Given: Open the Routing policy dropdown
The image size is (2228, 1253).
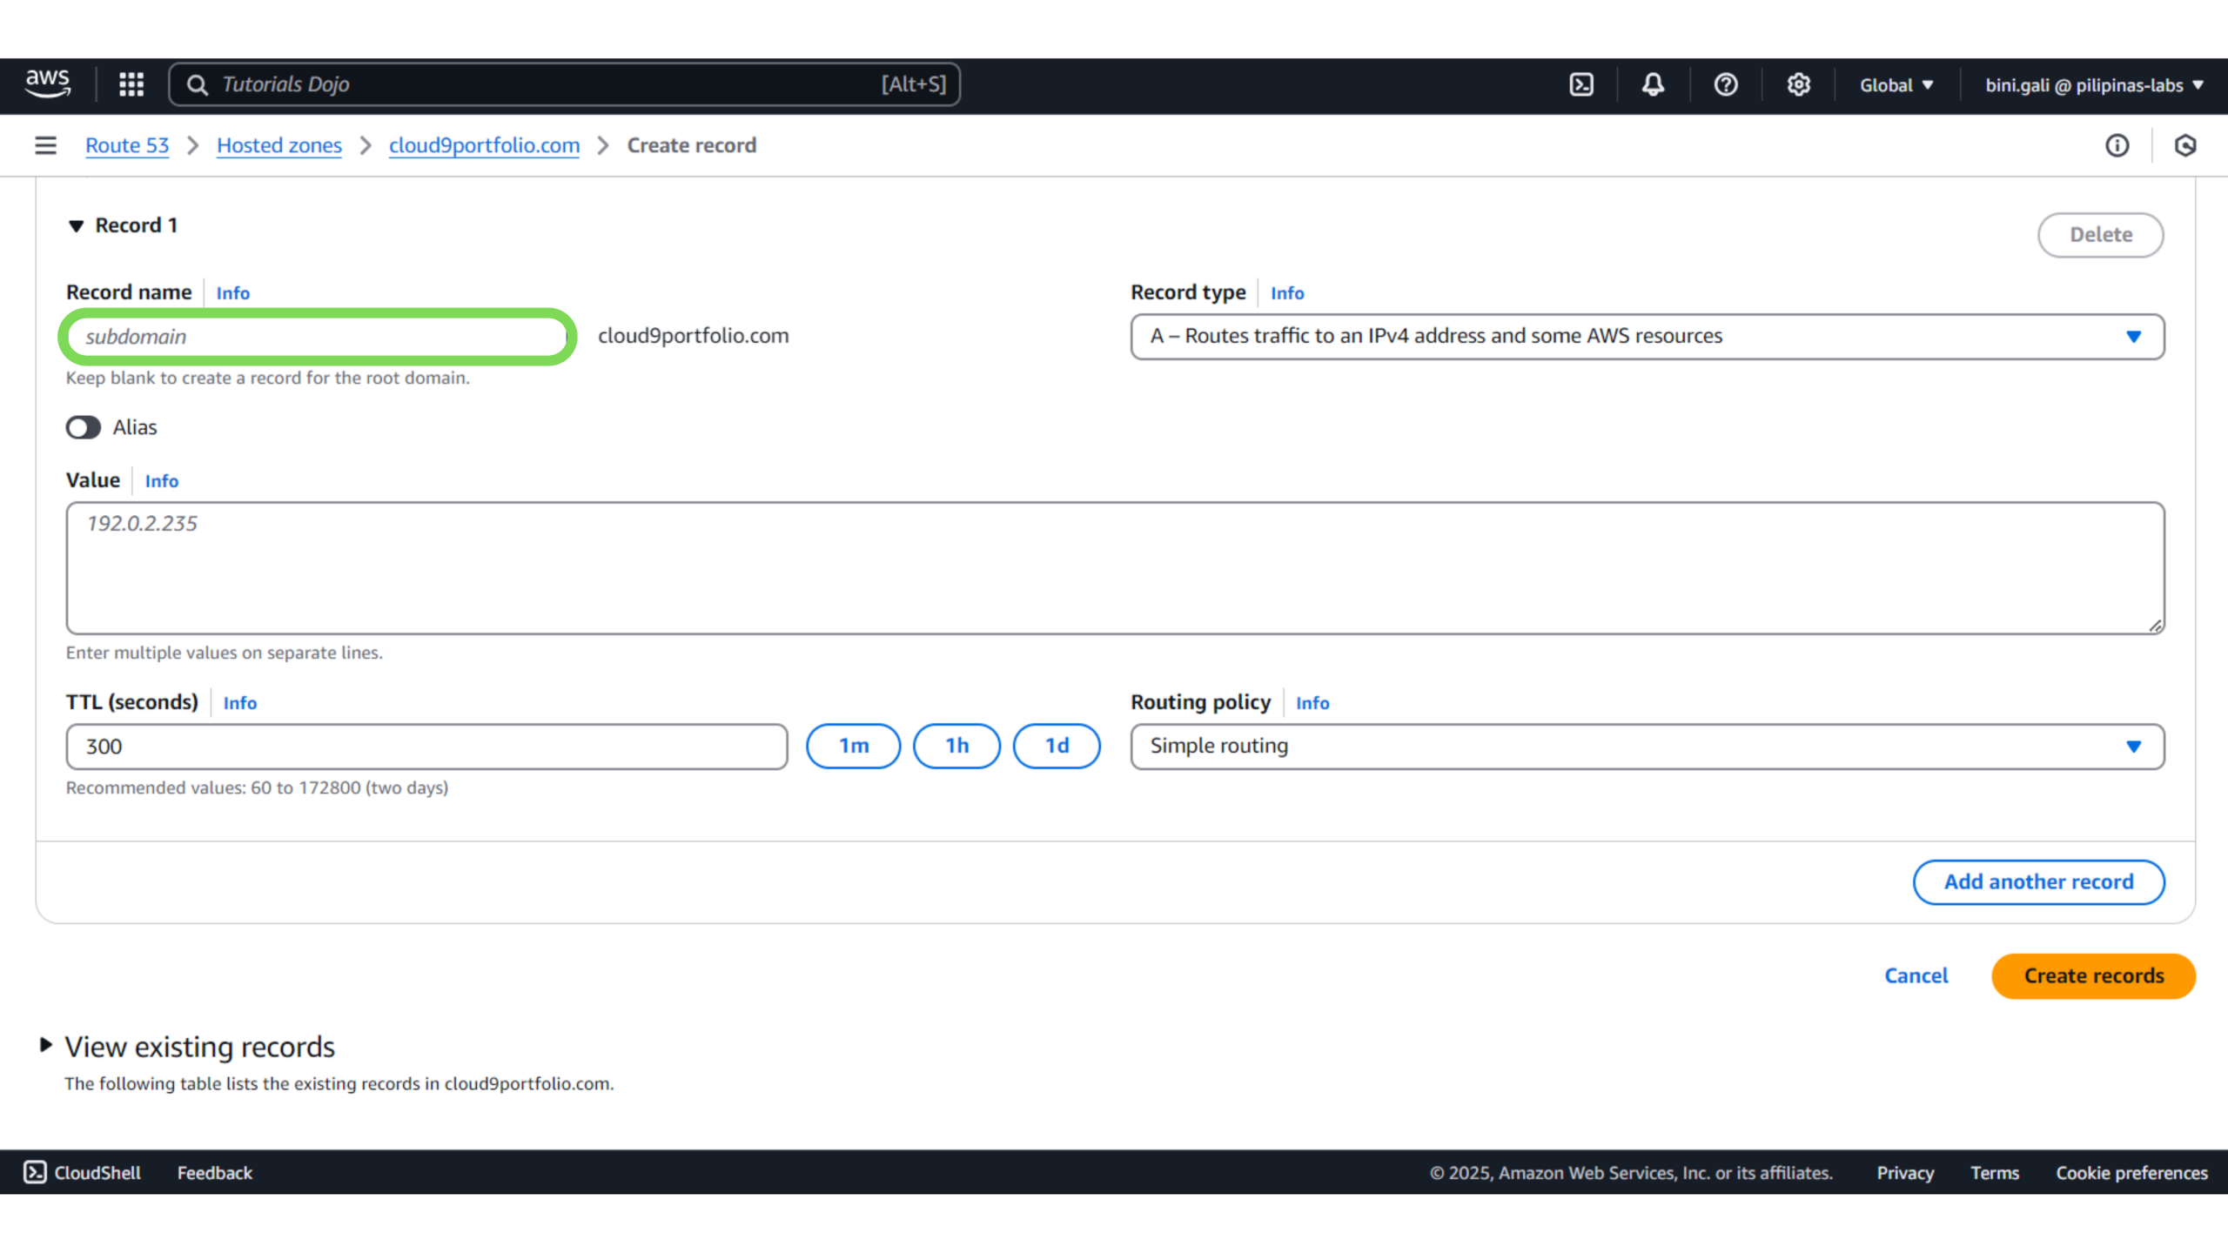Looking at the screenshot, I should click(1647, 747).
